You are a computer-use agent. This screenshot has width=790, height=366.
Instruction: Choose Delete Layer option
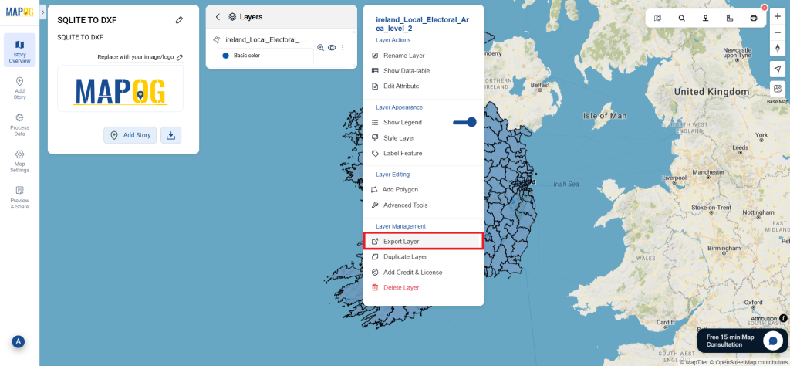pos(400,287)
